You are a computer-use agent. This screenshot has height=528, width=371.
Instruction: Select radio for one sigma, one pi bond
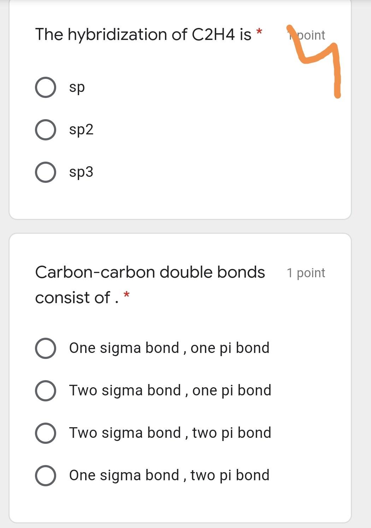[46, 348]
